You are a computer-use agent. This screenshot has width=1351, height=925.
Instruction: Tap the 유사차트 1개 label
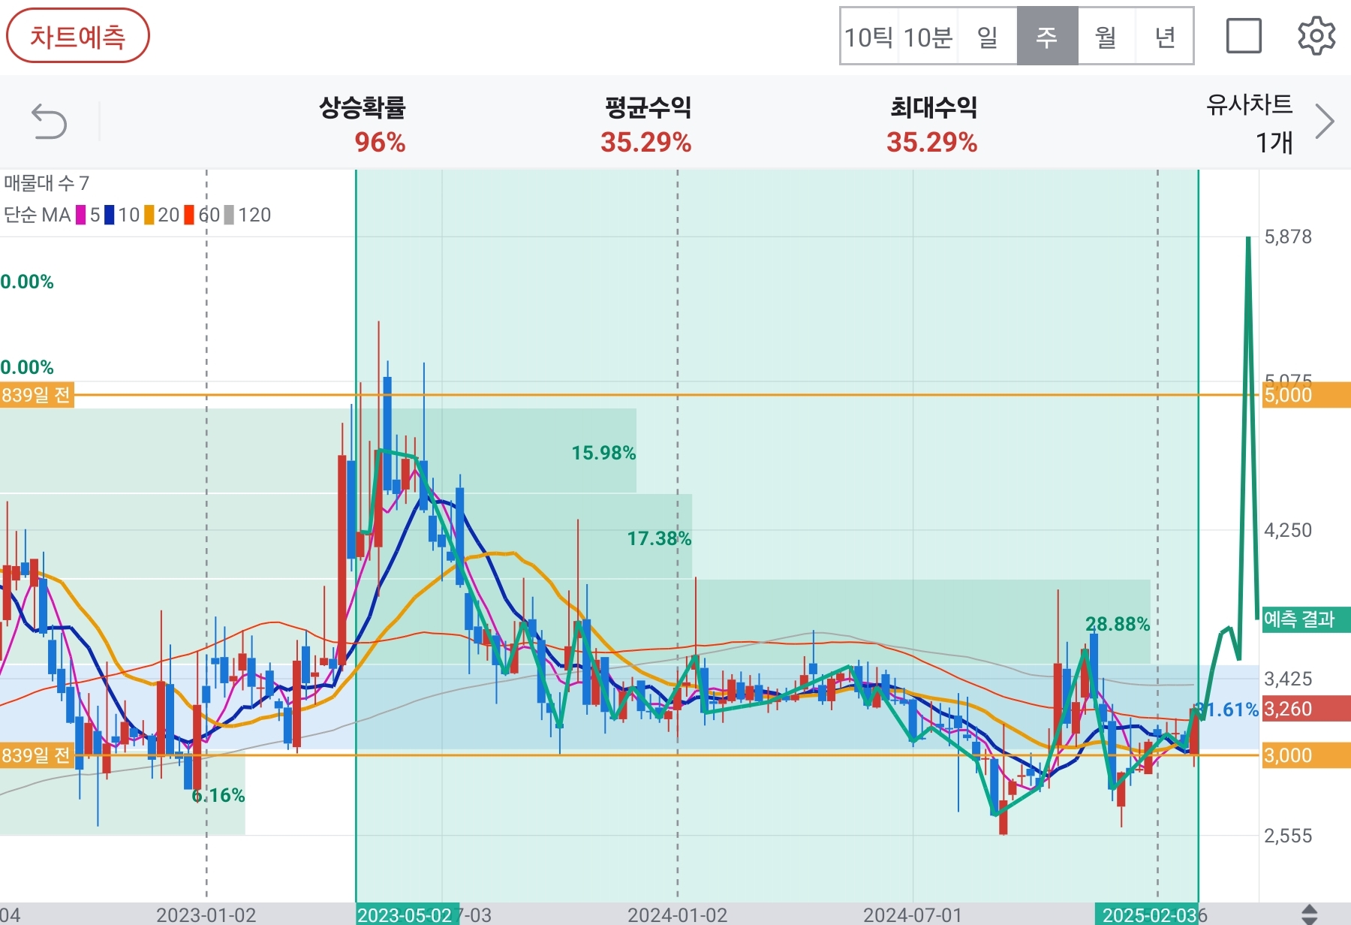pyautogui.click(x=1249, y=122)
